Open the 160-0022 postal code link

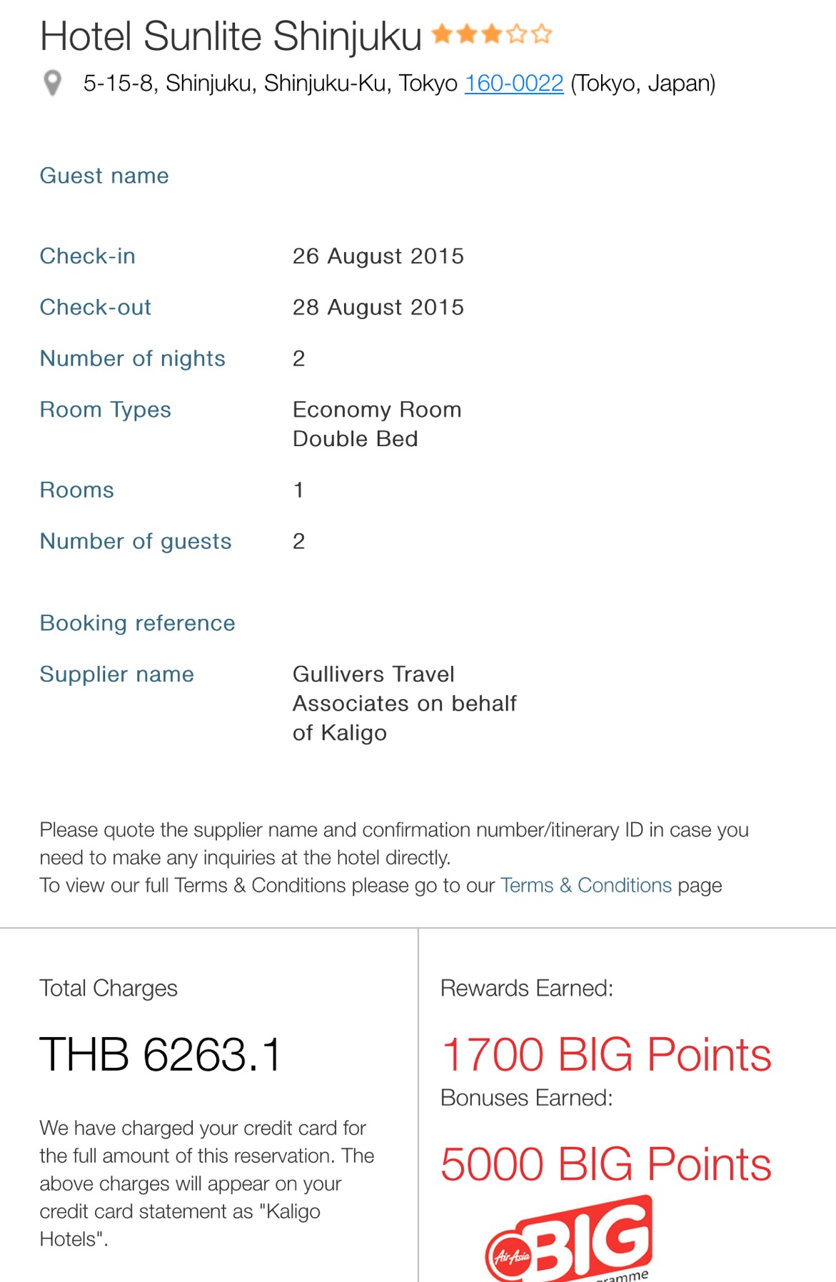tap(514, 84)
